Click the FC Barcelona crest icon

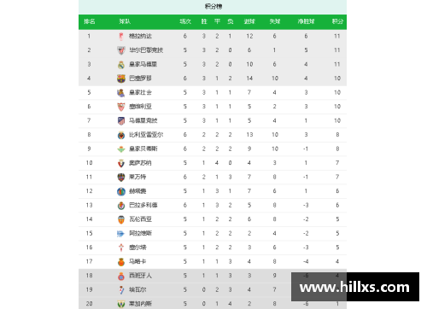(x=121, y=79)
